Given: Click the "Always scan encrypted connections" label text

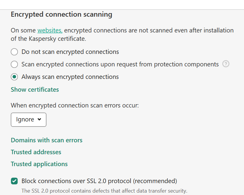Looking at the screenshot, I should (70, 77).
